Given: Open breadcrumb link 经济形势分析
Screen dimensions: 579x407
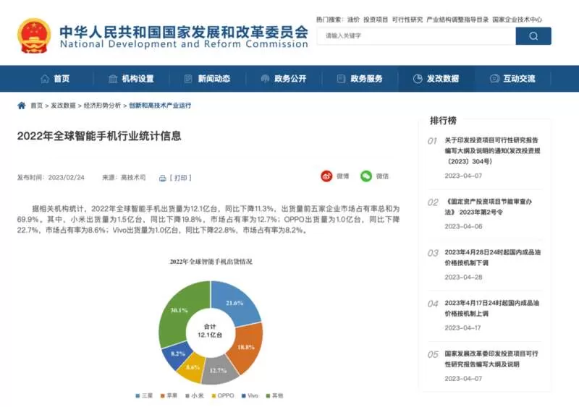Looking at the screenshot, I should (102, 106).
